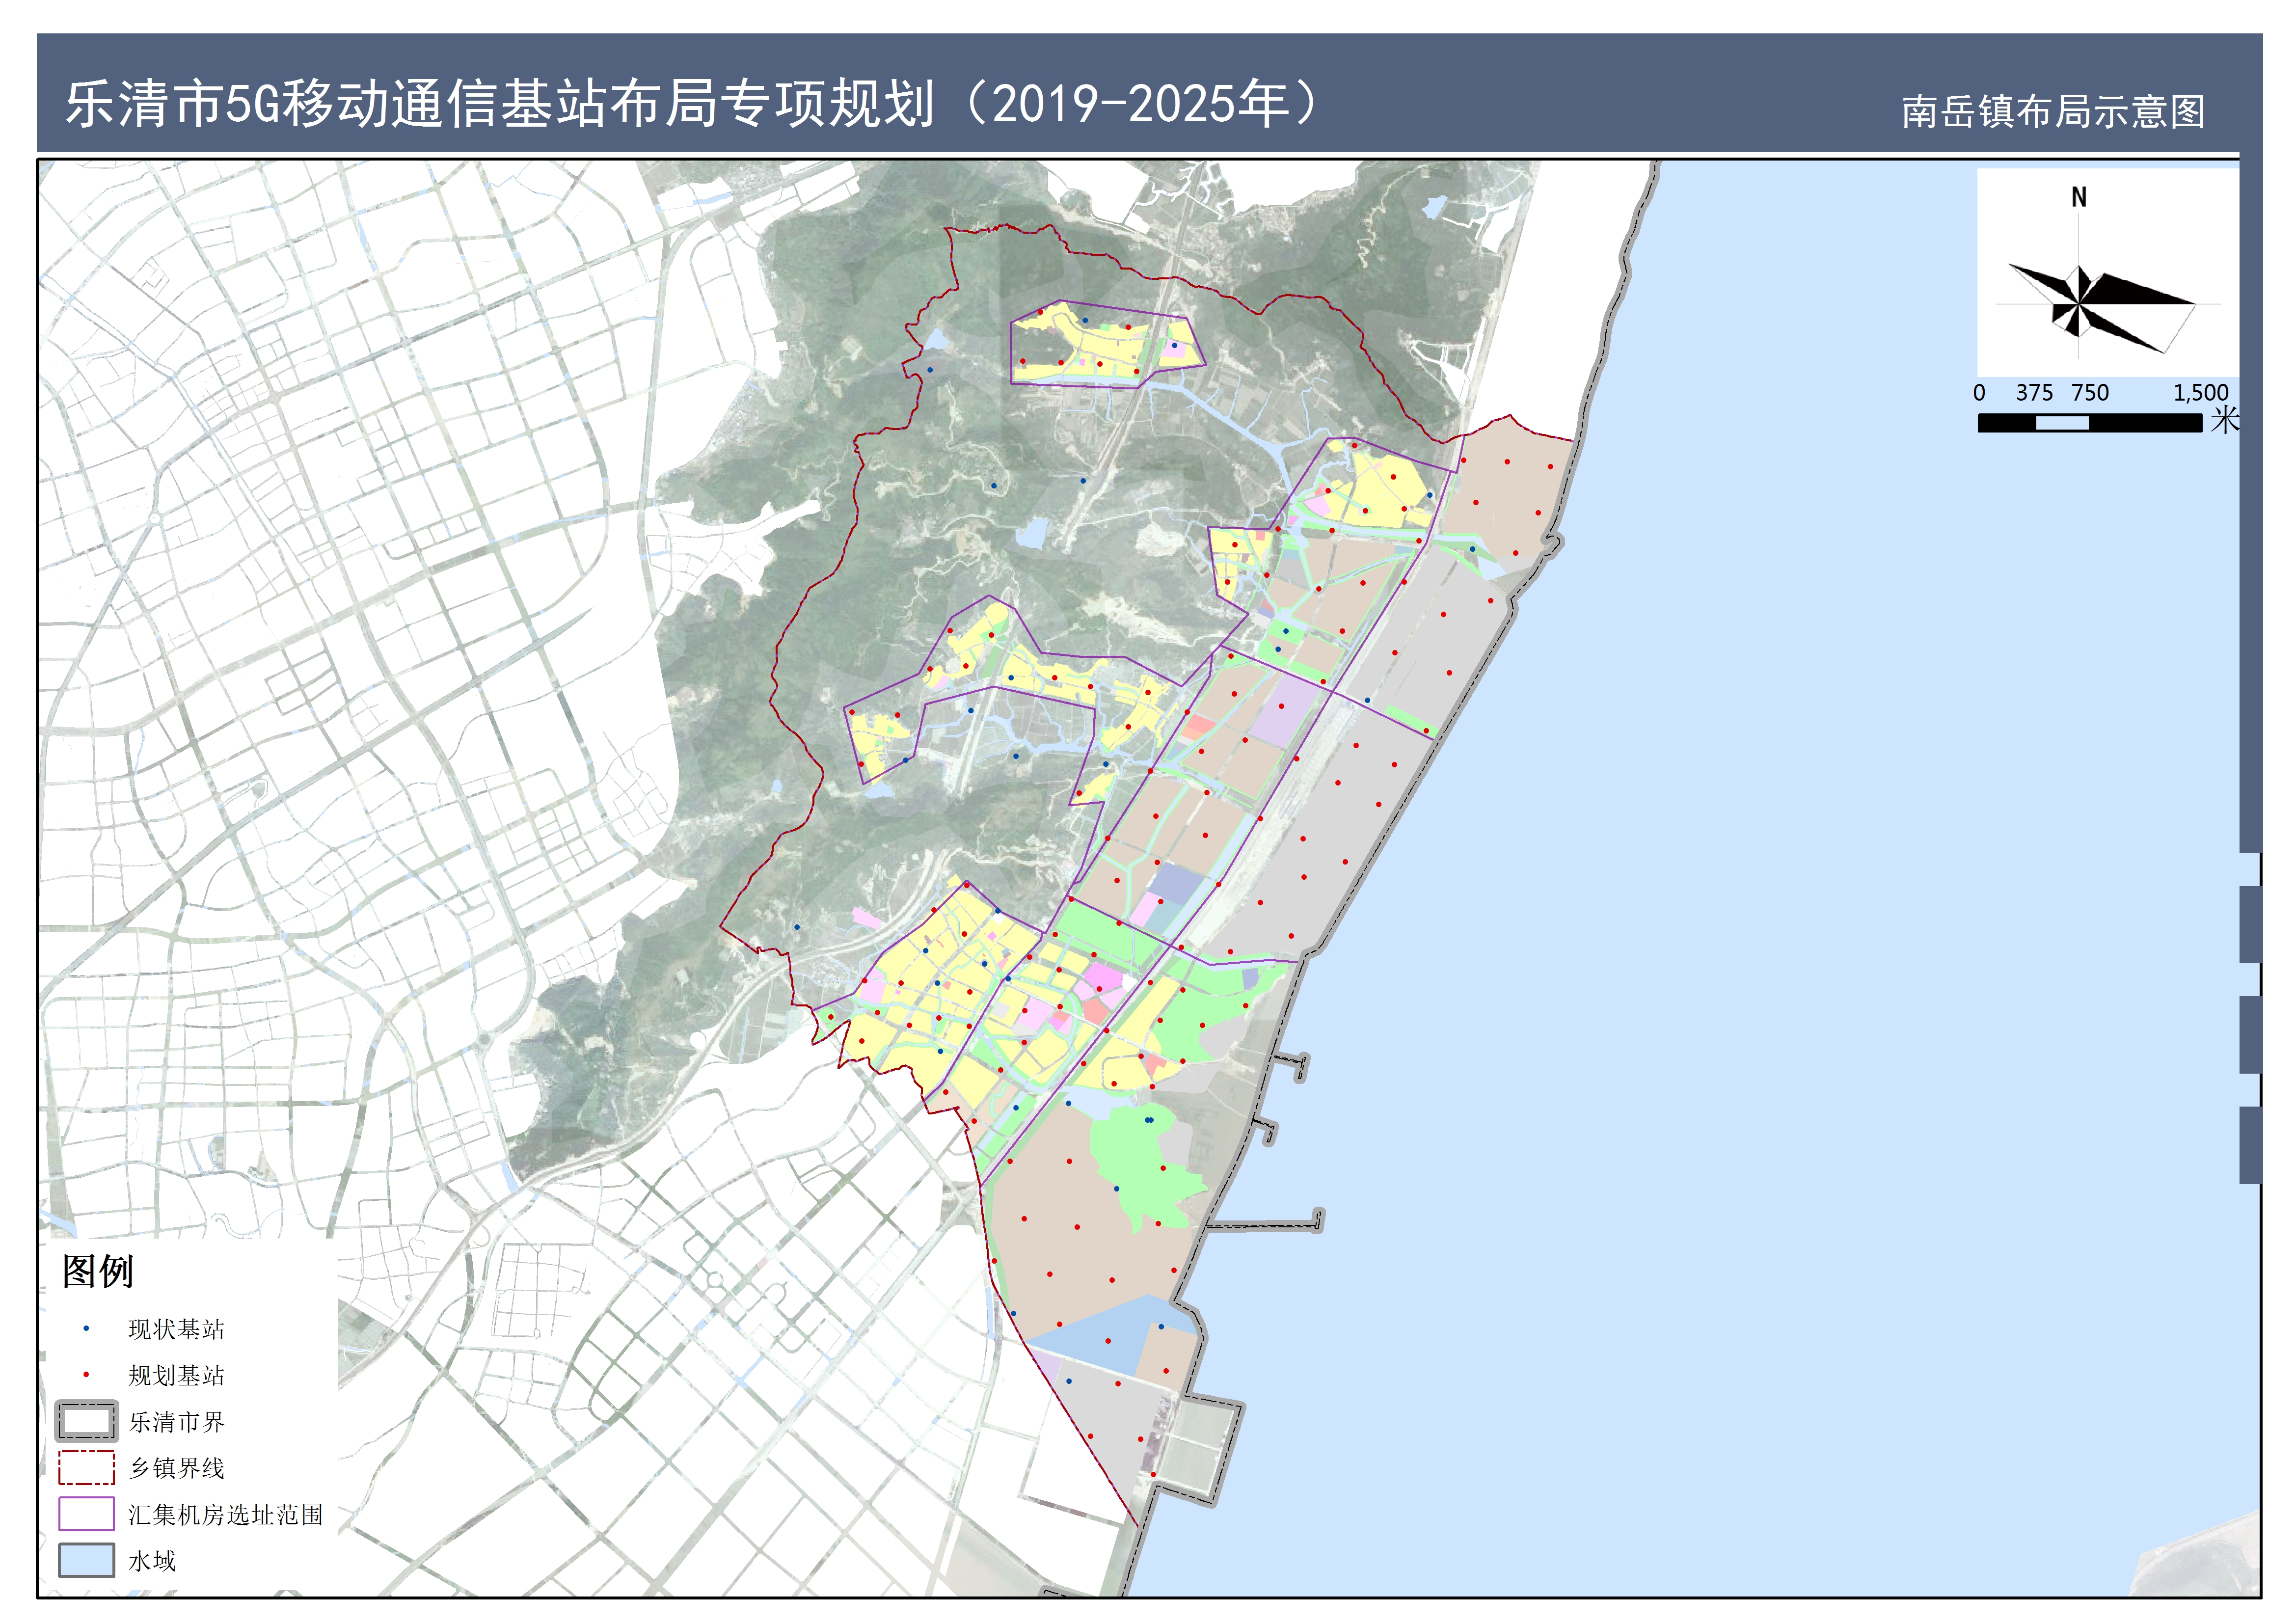2295x1624 pixels.
Task: Click the scale label 375
Action: [2034, 393]
